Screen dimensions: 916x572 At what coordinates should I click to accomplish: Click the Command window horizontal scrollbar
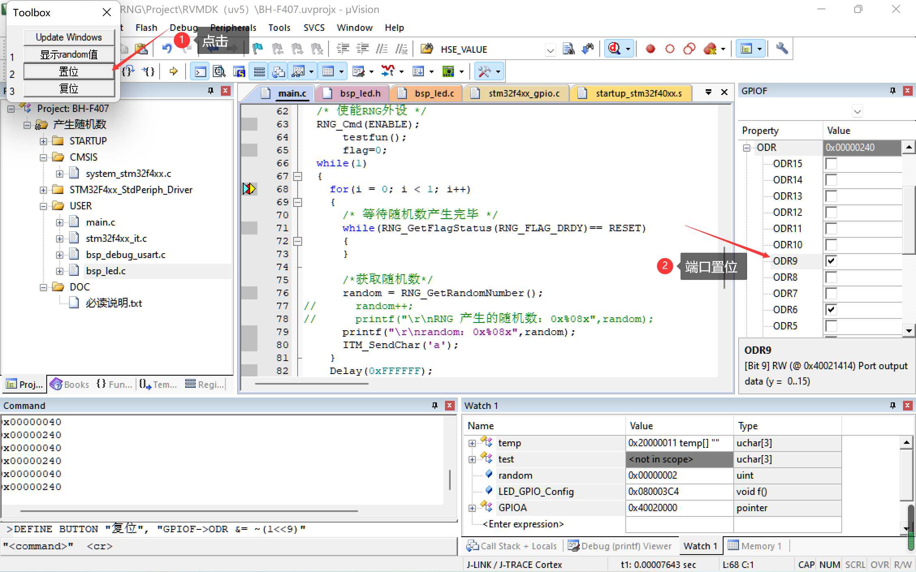click(x=189, y=511)
